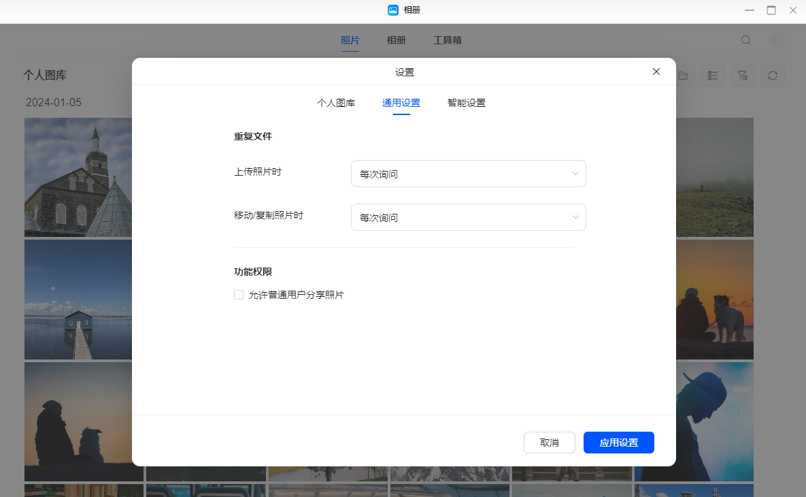Viewport: 806px width, 497px height.
Task: Click the refresh icon in toolbar
Action: coord(772,76)
